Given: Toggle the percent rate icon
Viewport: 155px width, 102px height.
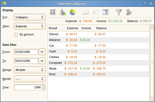Looking at the screenshot, I should click(x=106, y=12).
